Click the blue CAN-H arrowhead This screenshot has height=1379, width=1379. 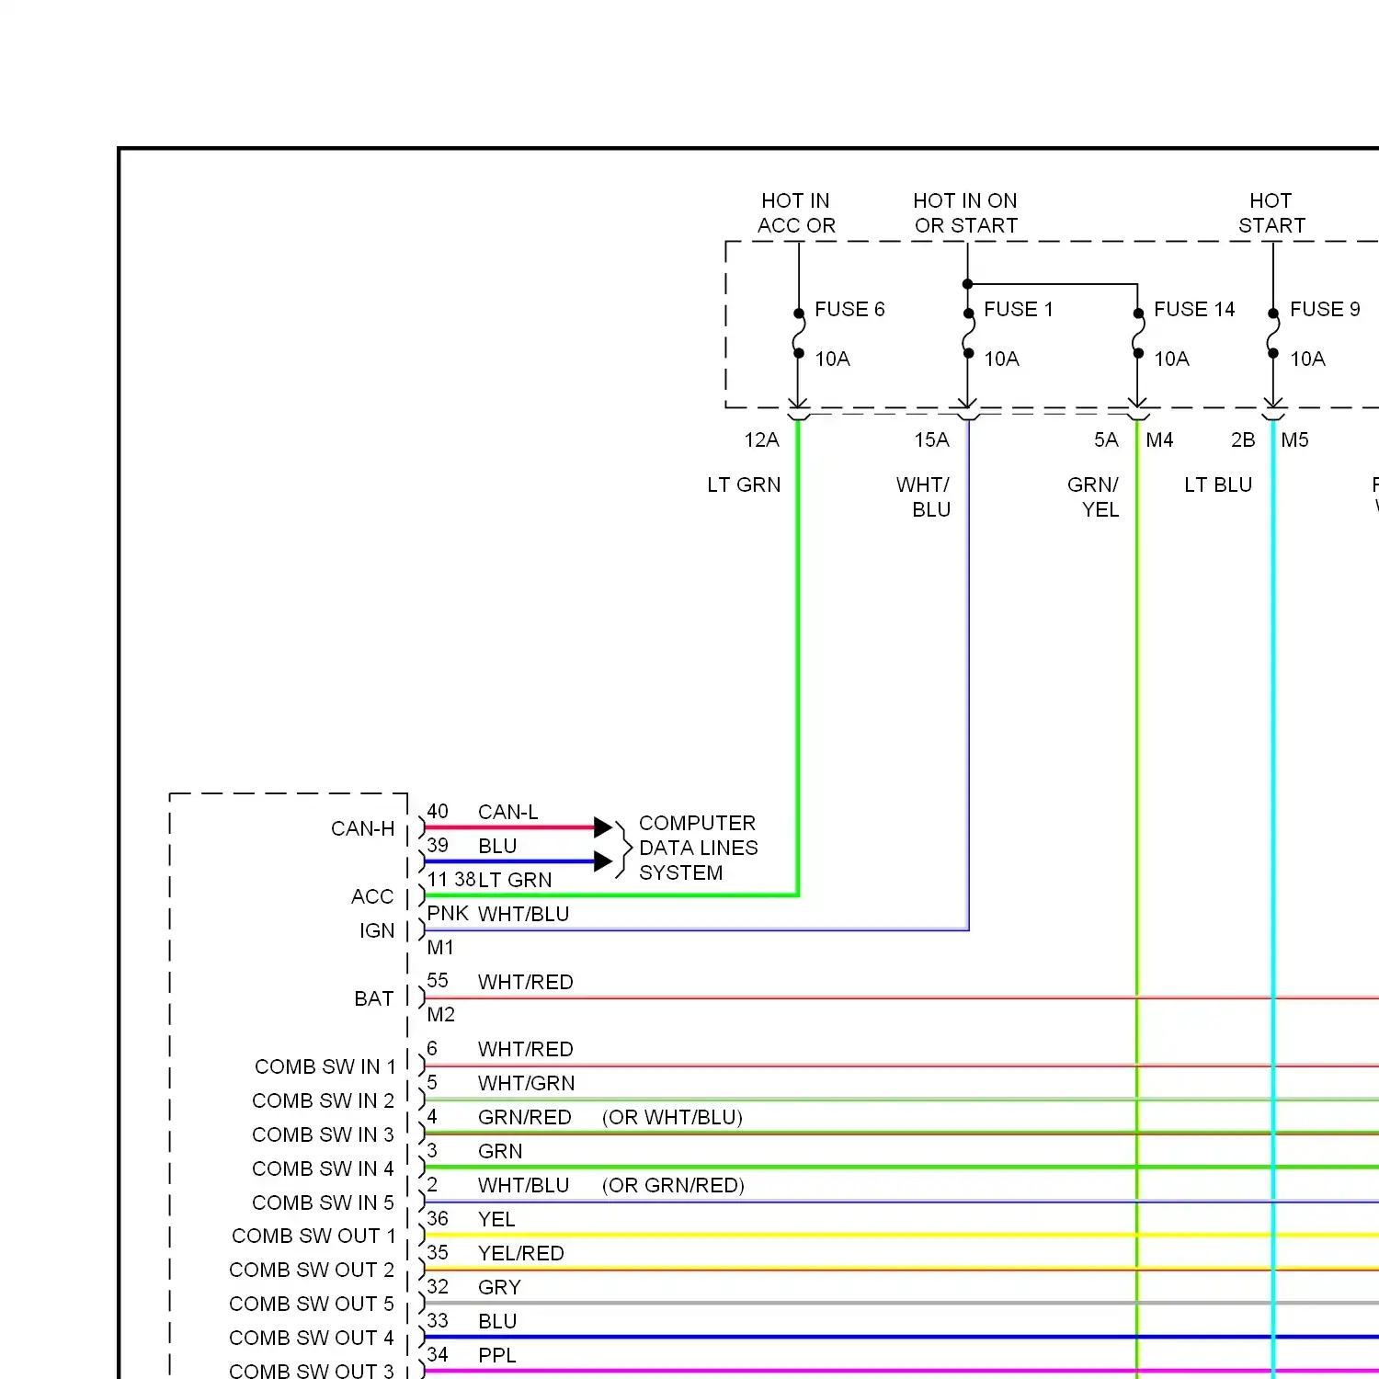pyautogui.click(x=603, y=861)
